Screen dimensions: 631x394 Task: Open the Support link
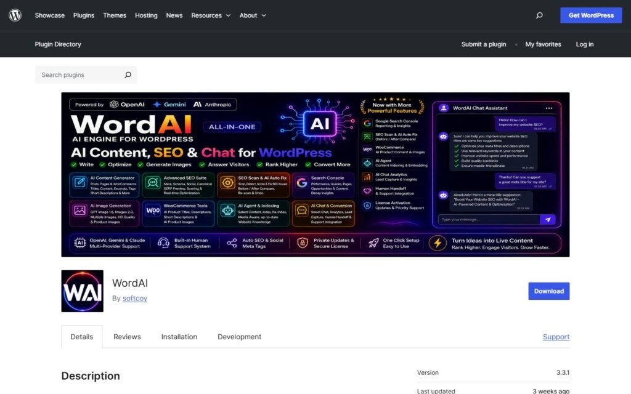[x=556, y=337]
